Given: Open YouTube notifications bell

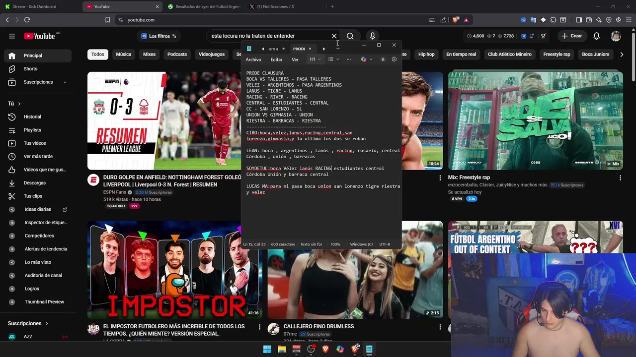Looking at the screenshot, I should pyautogui.click(x=596, y=36).
